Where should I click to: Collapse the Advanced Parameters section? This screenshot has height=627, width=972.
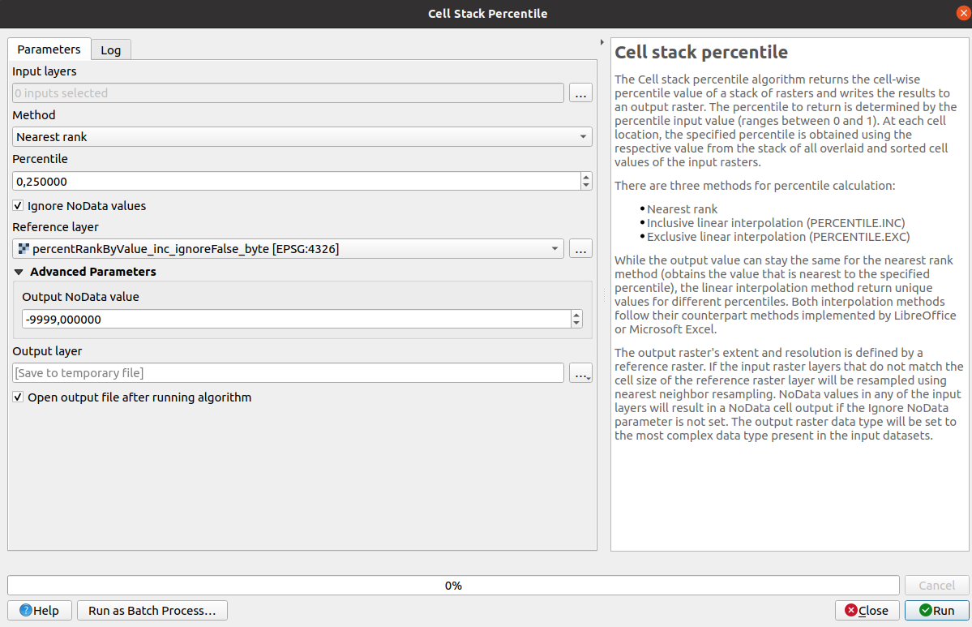[19, 272]
